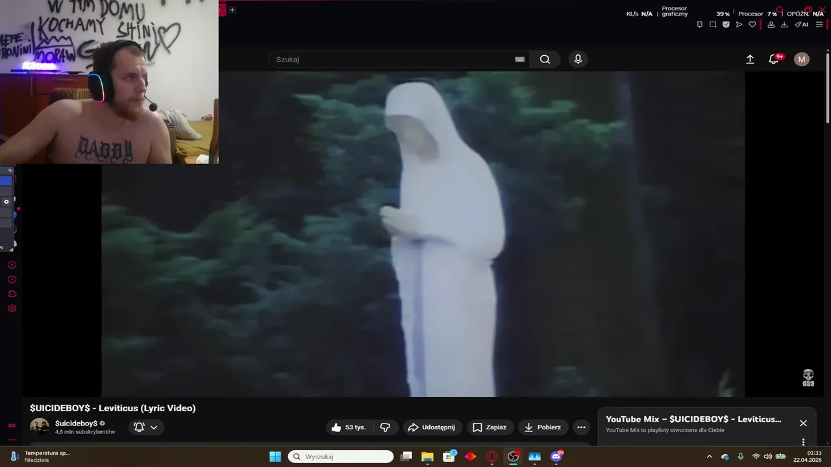Click the video title $UICIDEBOY$ - Leviticus (Lyric Video)
The width and height of the screenshot is (831, 467).
click(112, 408)
